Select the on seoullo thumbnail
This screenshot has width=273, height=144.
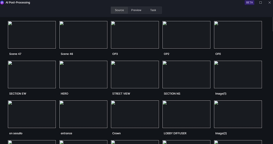(x=32, y=114)
